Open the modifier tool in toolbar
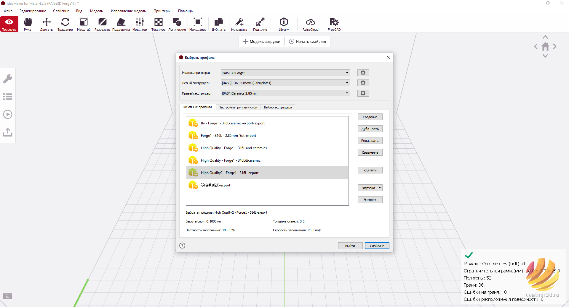The height and width of the screenshot is (307, 569). pyautogui.click(x=140, y=24)
